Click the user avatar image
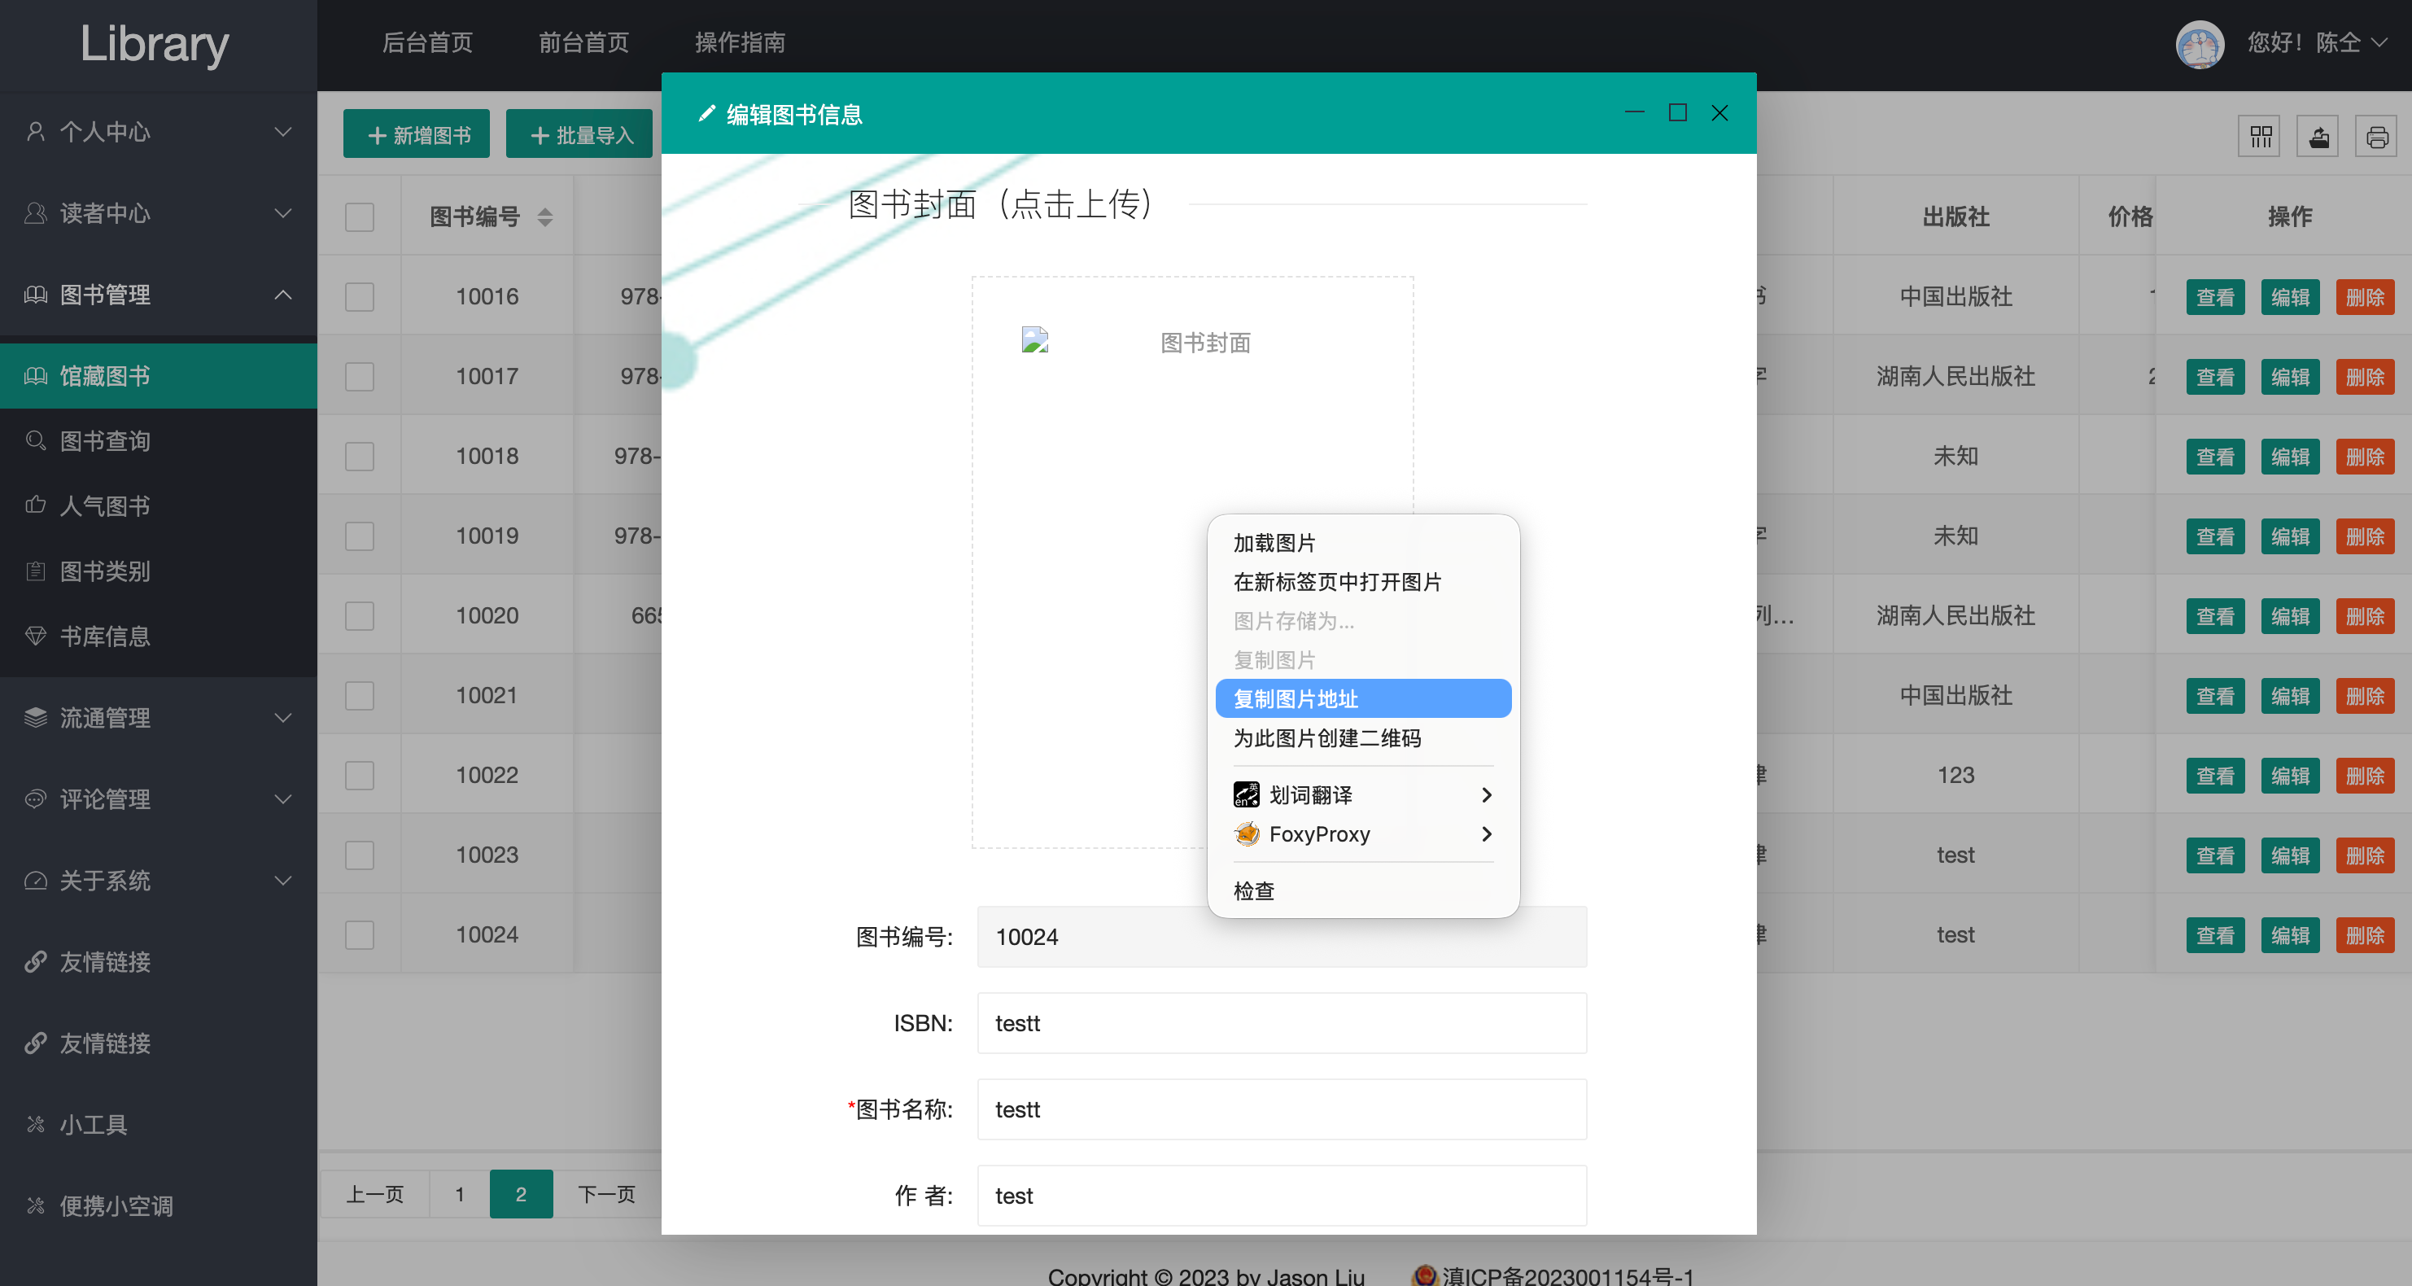The width and height of the screenshot is (2412, 1286). [x=2199, y=43]
